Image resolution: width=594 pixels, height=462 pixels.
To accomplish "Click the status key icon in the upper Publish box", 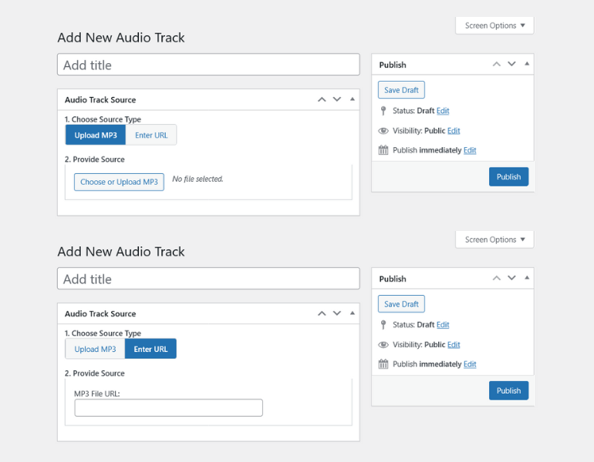I will [383, 111].
